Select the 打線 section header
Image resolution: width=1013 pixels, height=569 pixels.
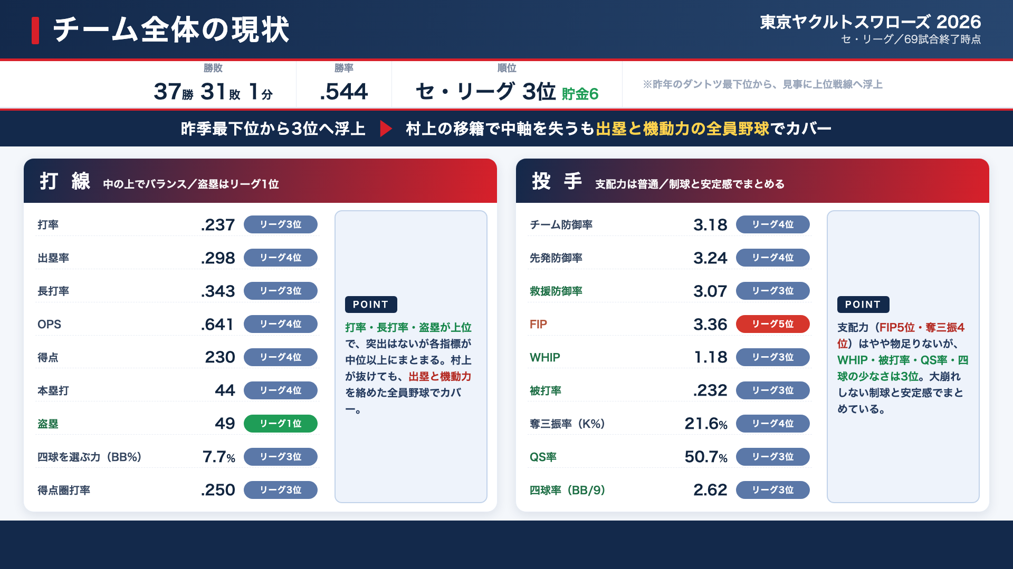pos(260,181)
